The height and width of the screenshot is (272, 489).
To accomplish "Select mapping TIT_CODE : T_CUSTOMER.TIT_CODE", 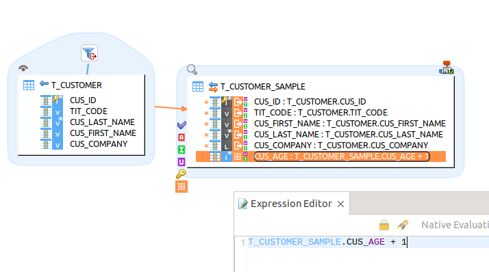I will 321,113.
